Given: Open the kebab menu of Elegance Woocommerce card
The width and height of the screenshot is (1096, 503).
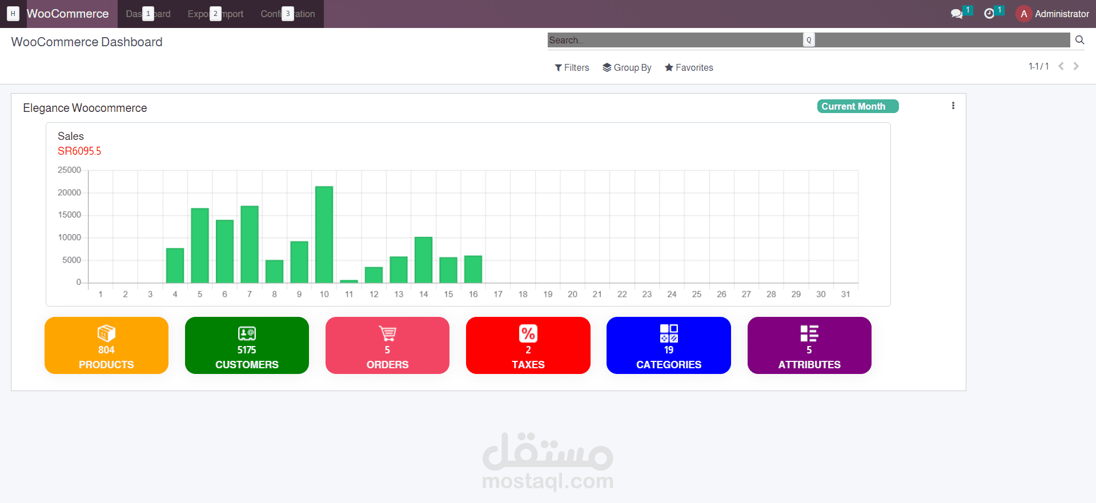Looking at the screenshot, I should point(953,106).
